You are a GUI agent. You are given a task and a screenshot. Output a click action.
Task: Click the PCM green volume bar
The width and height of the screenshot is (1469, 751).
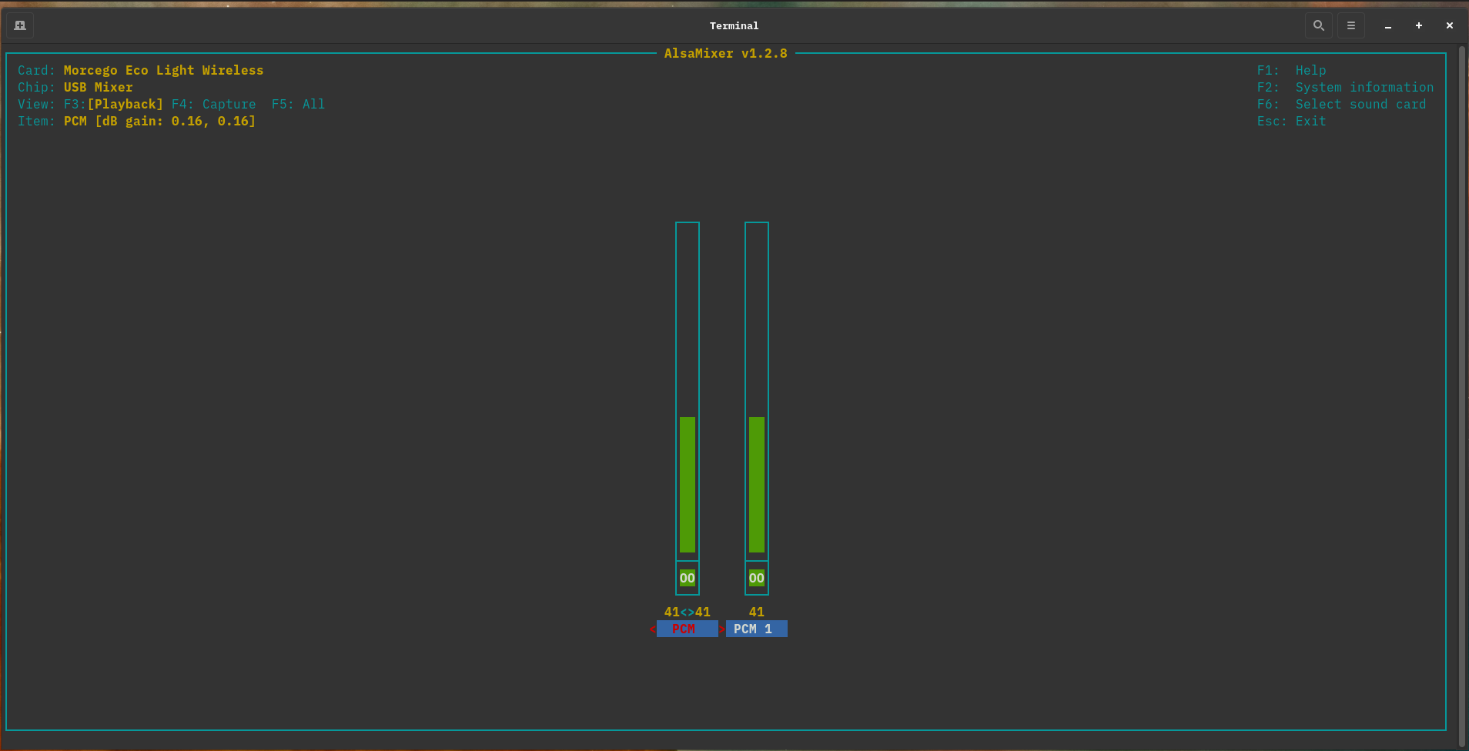click(687, 484)
